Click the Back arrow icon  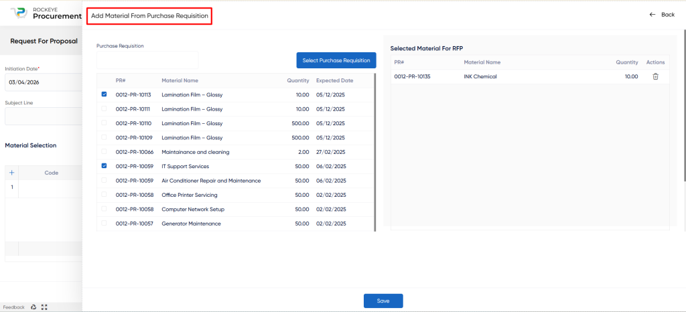(x=653, y=14)
